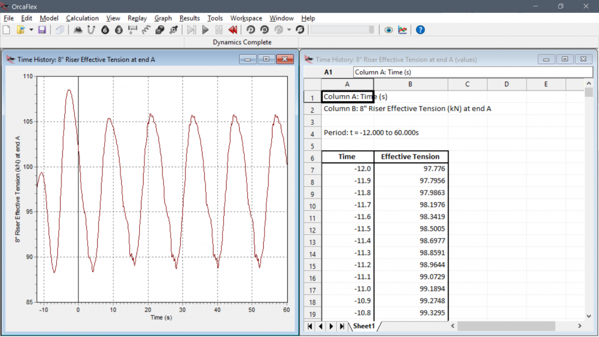Screen dimensions: 599x337
Task: Click the New Vessel toolbar icon
Action: click(x=78, y=30)
